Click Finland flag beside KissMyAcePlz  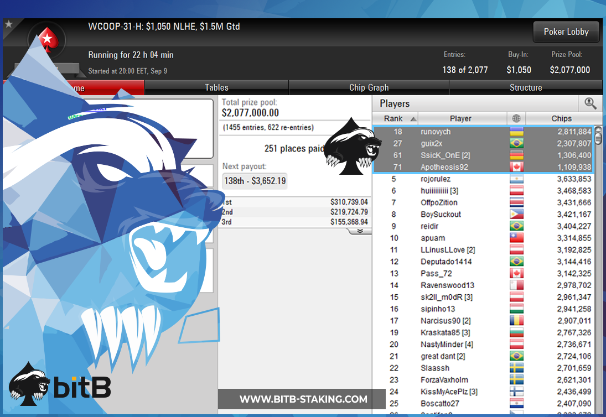click(x=517, y=392)
